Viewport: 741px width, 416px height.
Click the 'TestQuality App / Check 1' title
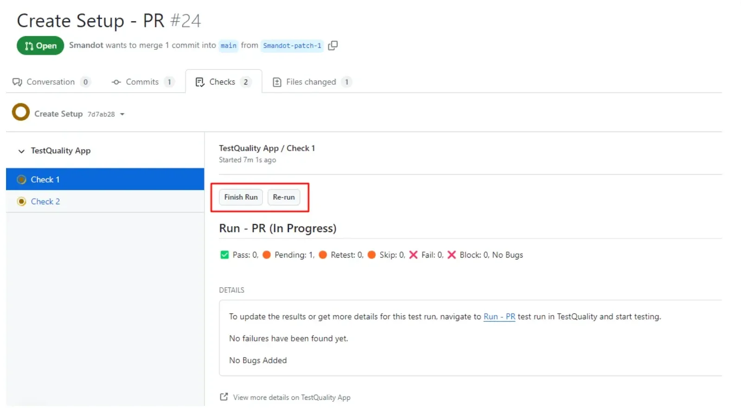point(267,148)
